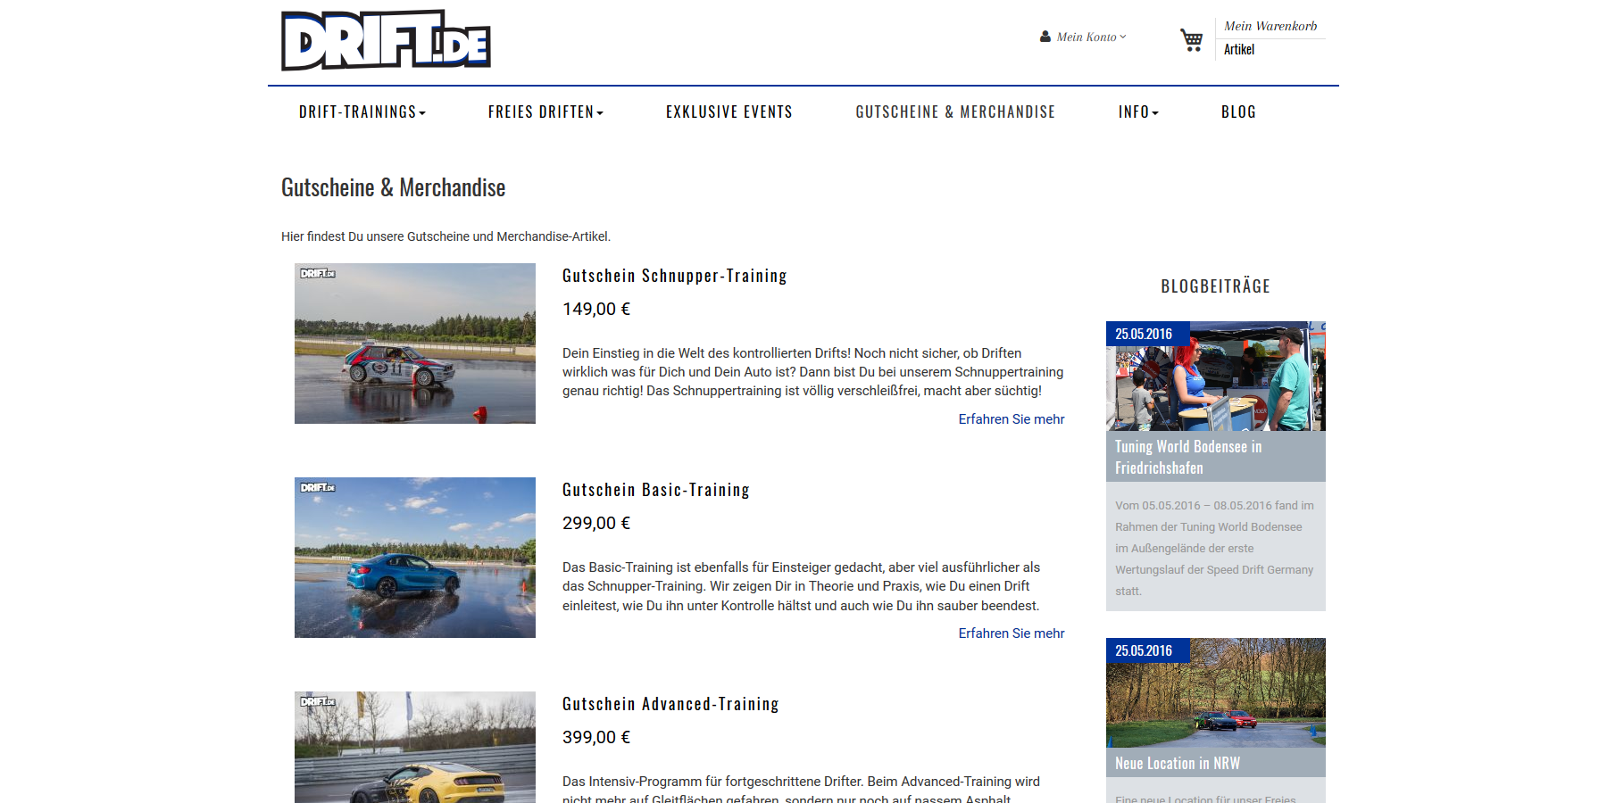Go to Exklusive Events page
The width and height of the screenshot is (1607, 803).
point(729,112)
